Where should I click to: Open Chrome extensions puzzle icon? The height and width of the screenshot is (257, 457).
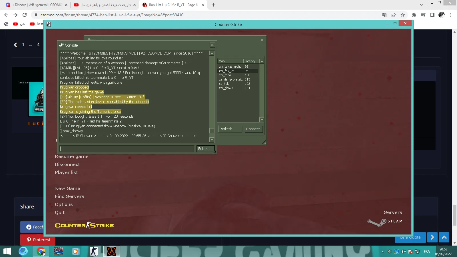tap(414, 15)
